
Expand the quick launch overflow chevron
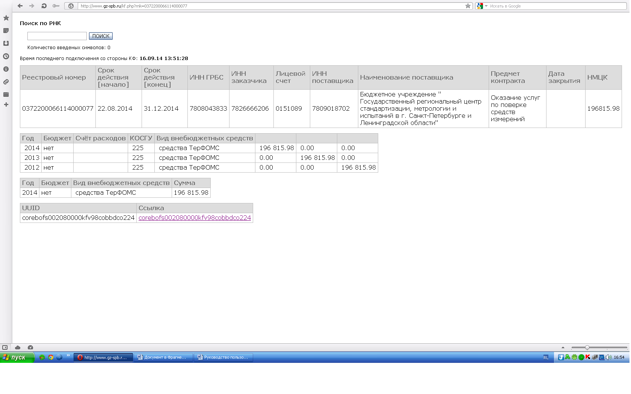pyautogui.click(x=68, y=355)
